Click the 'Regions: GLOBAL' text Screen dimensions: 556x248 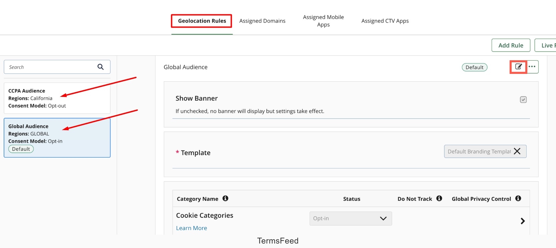coord(29,133)
